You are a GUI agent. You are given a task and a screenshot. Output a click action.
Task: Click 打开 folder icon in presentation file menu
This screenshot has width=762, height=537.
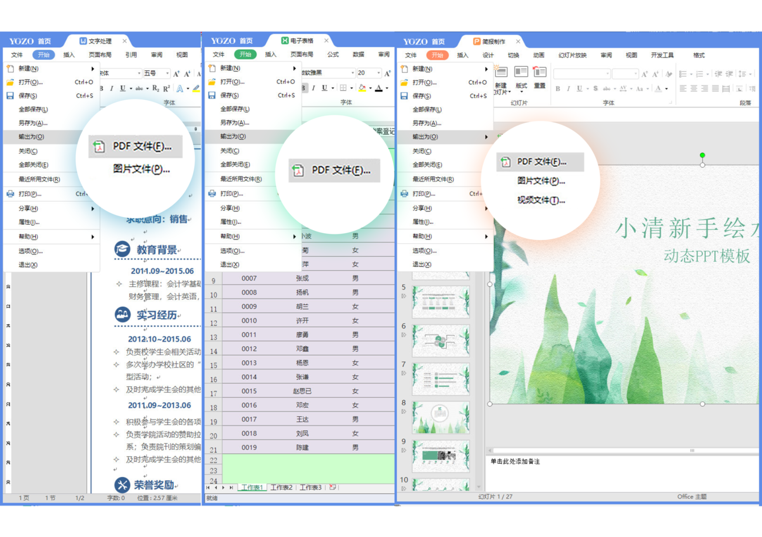(x=404, y=83)
